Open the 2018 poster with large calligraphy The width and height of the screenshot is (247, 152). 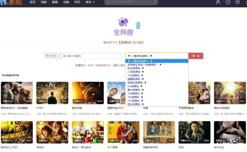tap(200, 93)
